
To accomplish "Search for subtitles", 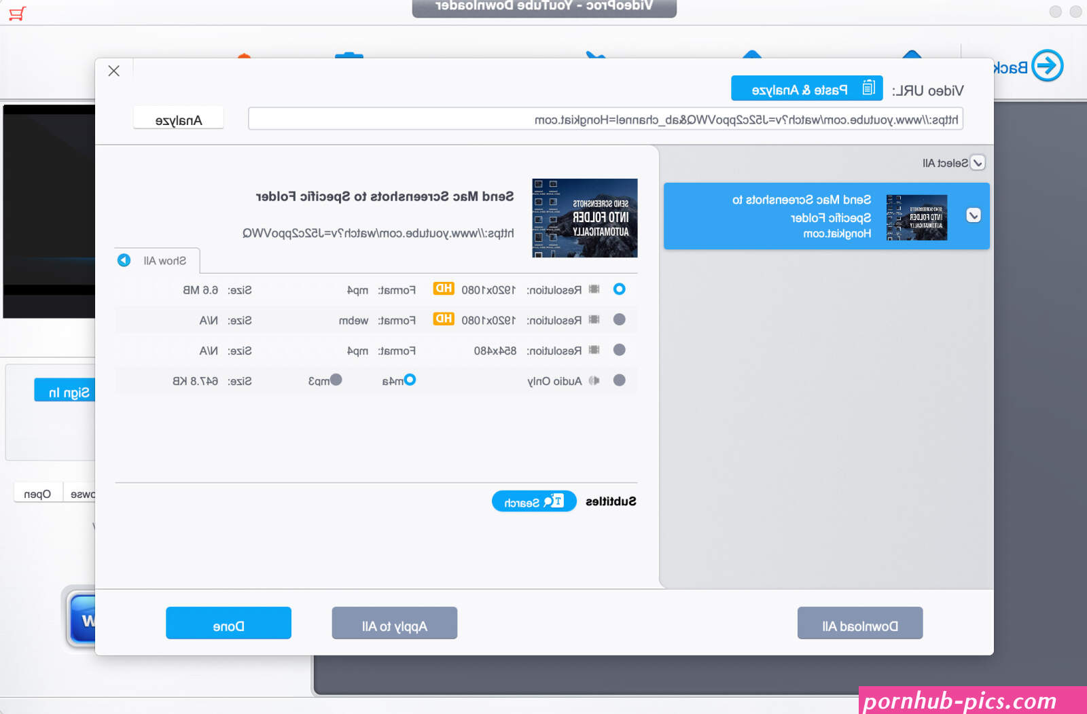I will [534, 501].
